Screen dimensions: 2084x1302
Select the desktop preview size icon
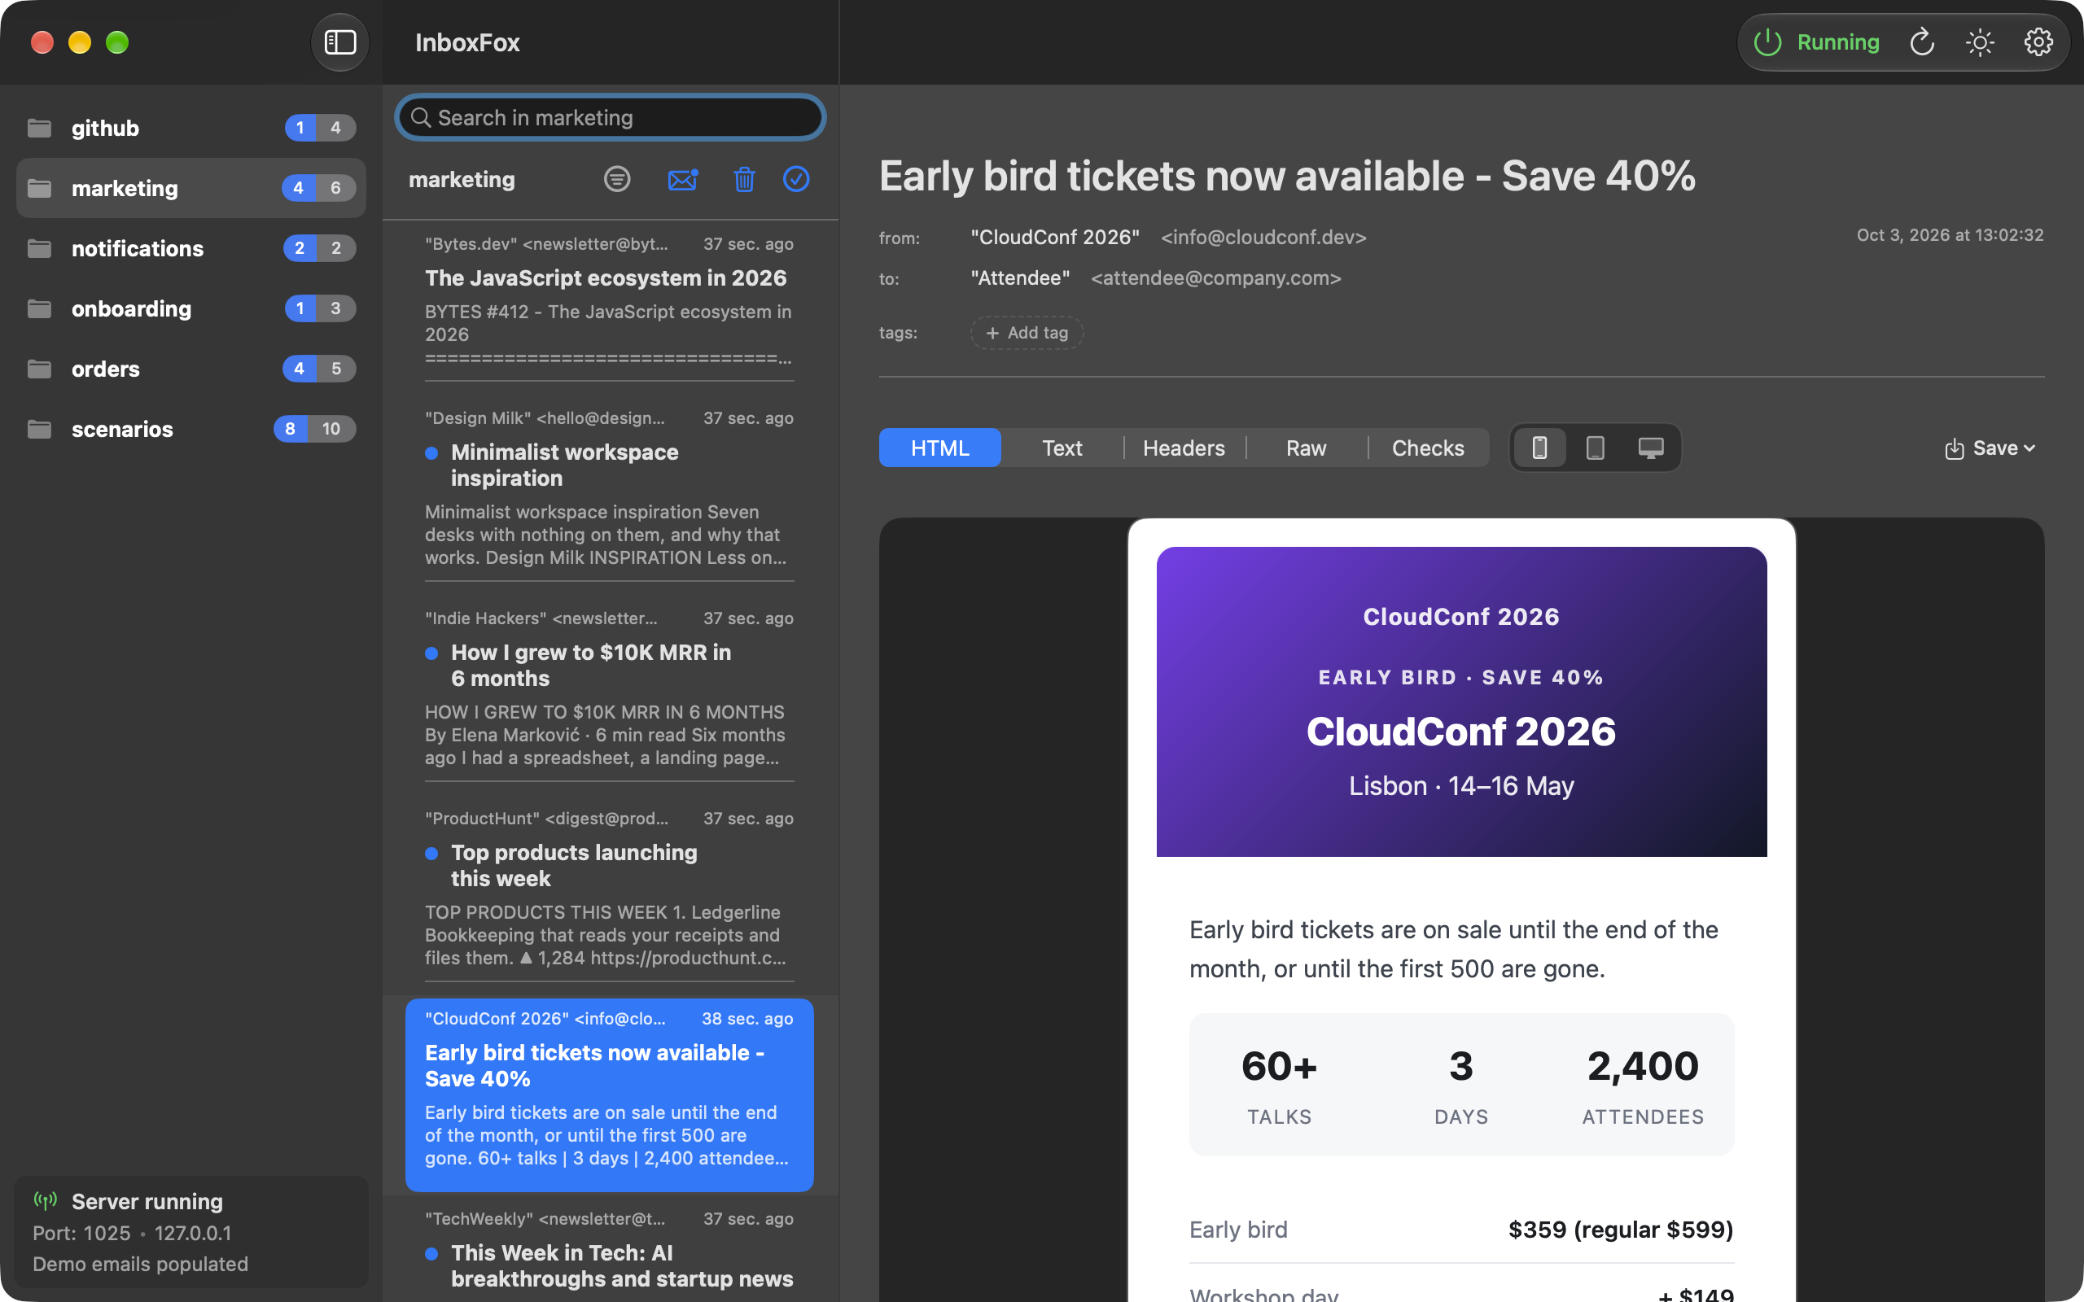1651,448
